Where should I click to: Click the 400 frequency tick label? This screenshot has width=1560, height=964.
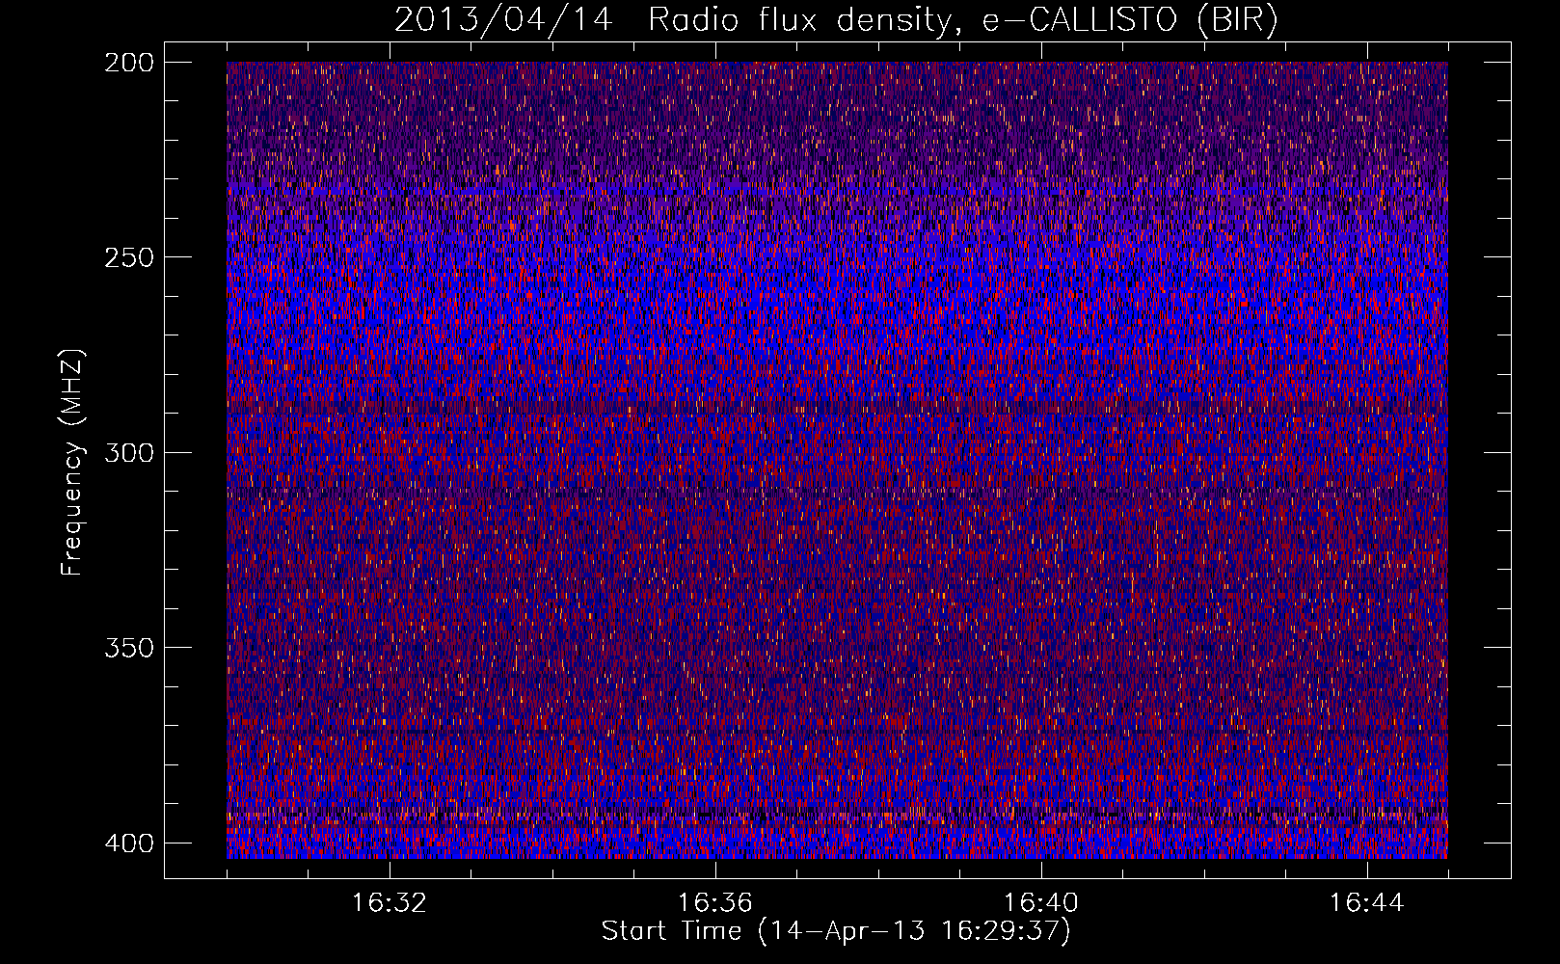pyautogui.click(x=128, y=843)
